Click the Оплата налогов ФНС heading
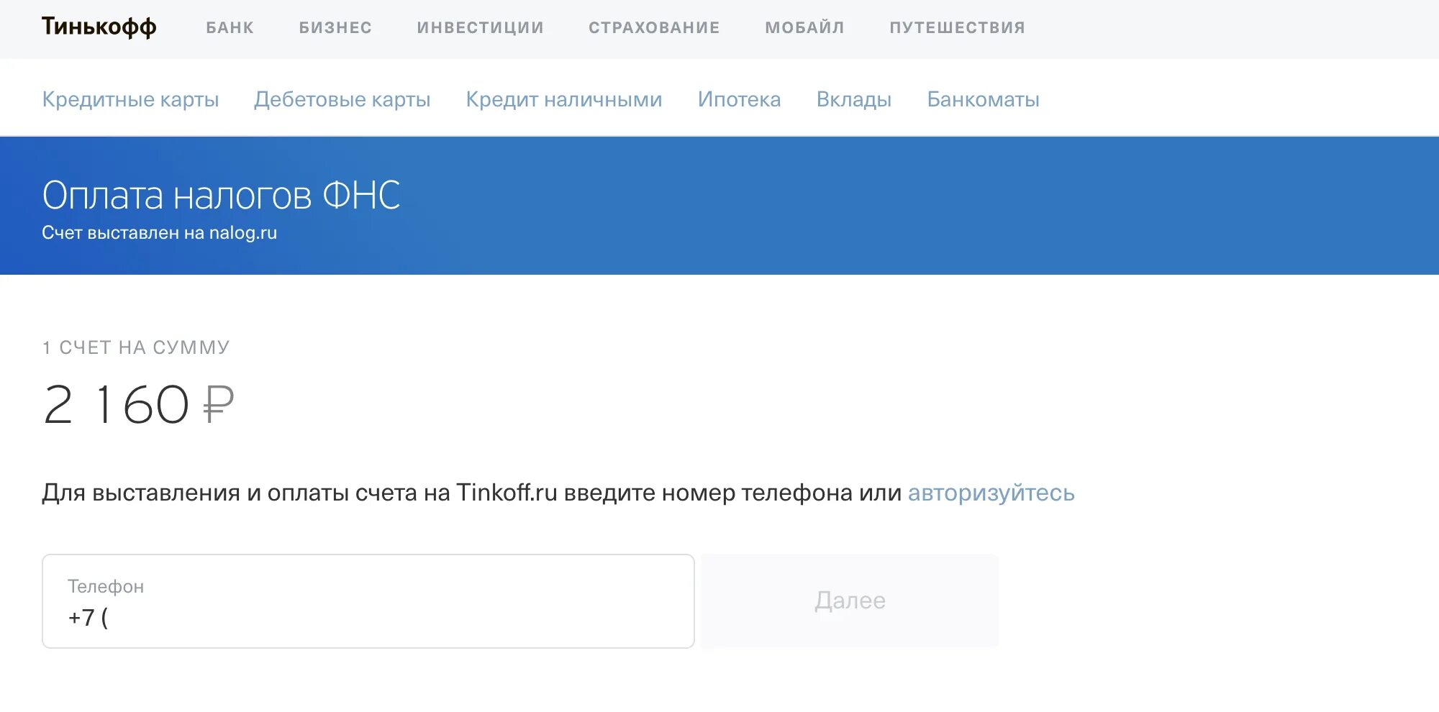The height and width of the screenshot is (712, 1439). click(x=221, y=195)
